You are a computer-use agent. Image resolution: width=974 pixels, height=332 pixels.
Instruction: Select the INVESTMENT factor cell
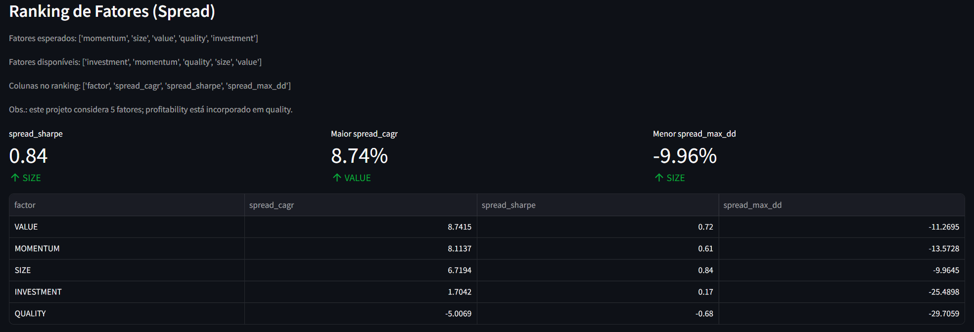coord(127,292)
